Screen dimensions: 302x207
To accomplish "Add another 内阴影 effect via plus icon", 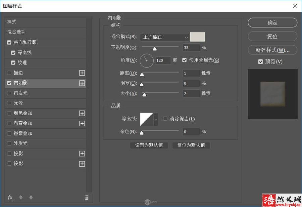I will (x=82, y=83).
